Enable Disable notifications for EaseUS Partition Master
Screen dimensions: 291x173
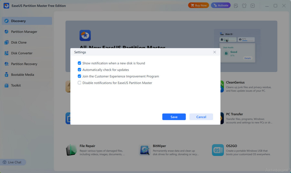coord(80,82)
